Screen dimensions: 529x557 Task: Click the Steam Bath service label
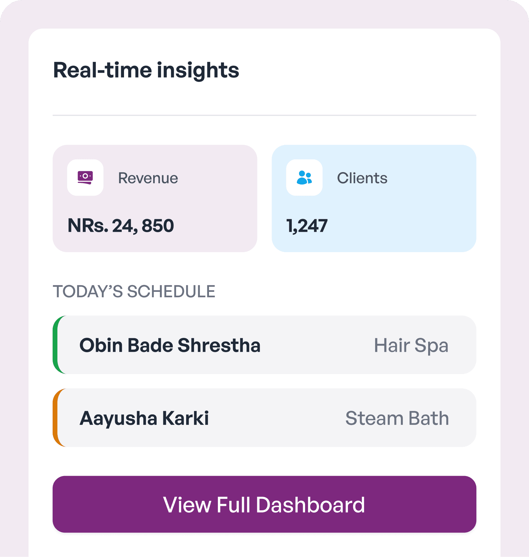[x=397, y=418]
